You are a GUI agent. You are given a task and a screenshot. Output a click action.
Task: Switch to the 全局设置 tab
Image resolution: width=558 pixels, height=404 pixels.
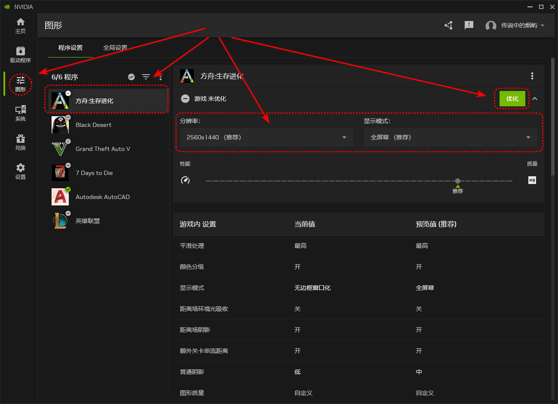[115, 48]
